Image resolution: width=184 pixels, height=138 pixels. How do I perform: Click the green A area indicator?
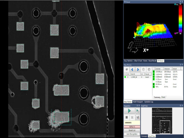click(153, 74)
